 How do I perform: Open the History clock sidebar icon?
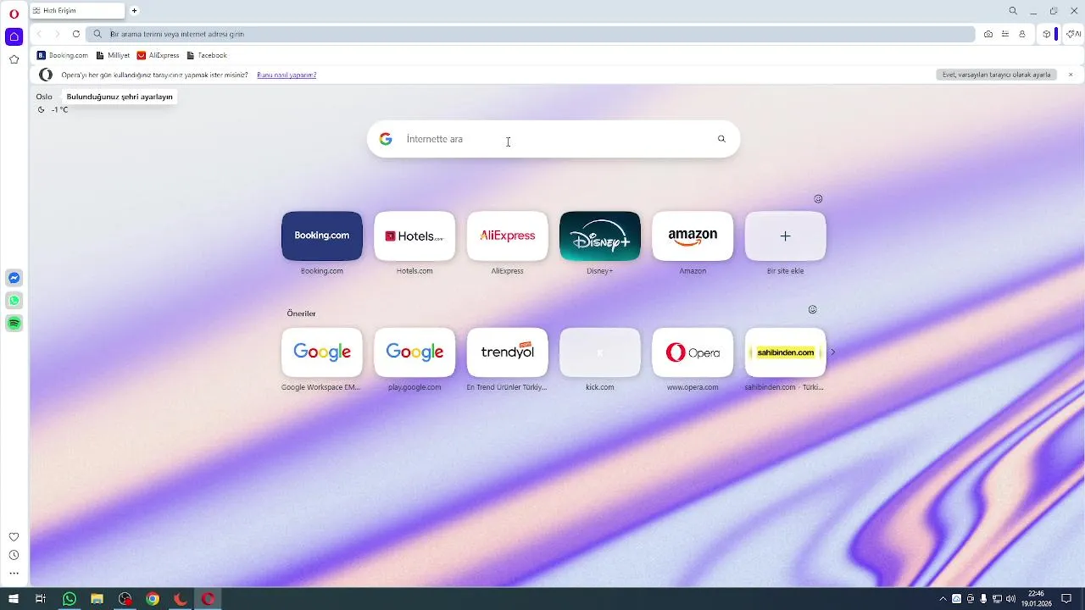pyautogui.click(x=14, y=555)
